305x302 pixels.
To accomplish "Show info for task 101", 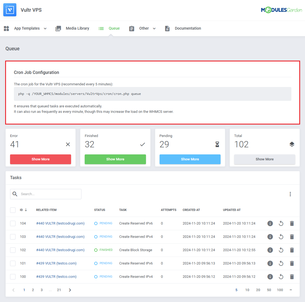I will pos(270,263).
